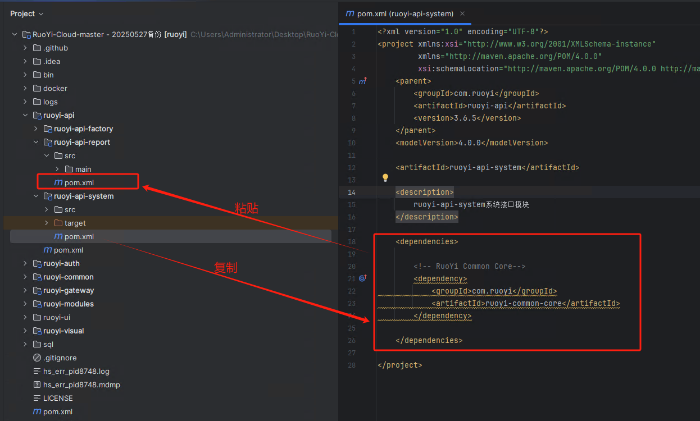Select the .gitignore file
Screen dimensions: 700x421
click(x=60, y=358)
